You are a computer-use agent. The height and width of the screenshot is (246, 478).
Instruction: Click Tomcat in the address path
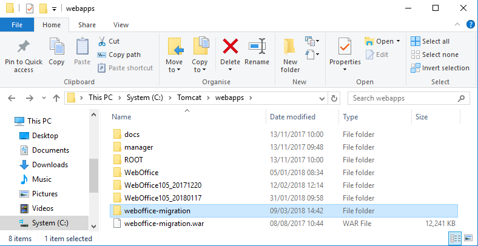[189, 98]
